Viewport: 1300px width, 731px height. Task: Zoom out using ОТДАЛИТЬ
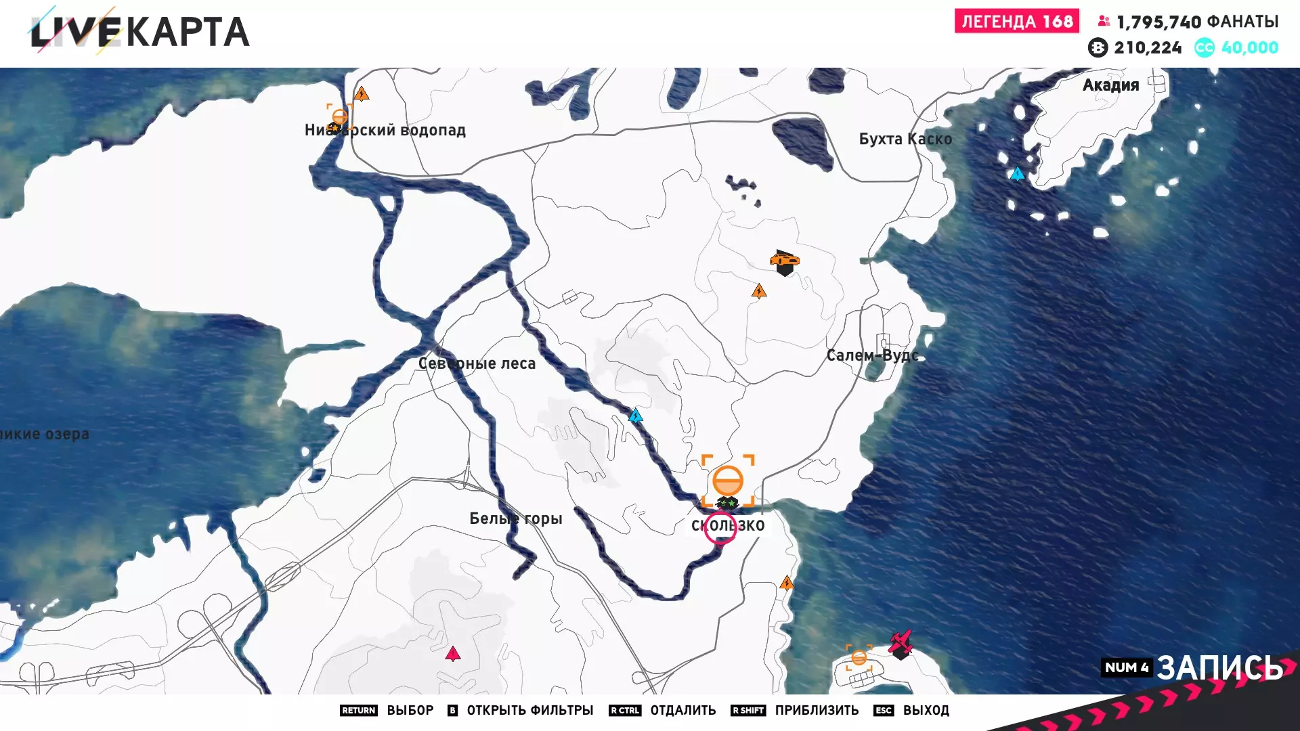682,710
